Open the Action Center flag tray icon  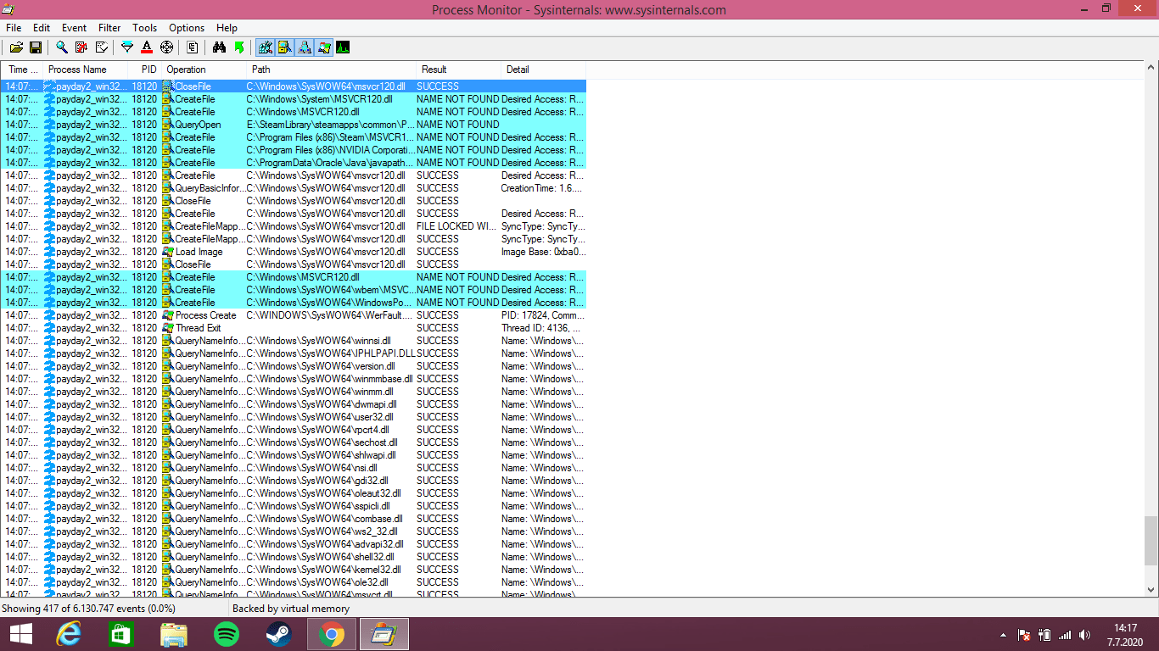[1024, 635]
